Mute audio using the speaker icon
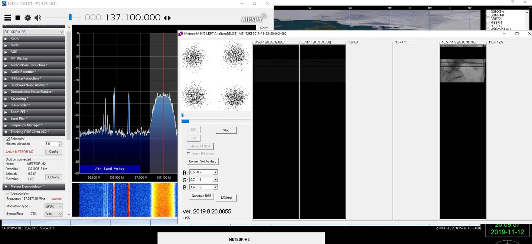This screenshot has width=532, height=244. click(x=38, y=18)
